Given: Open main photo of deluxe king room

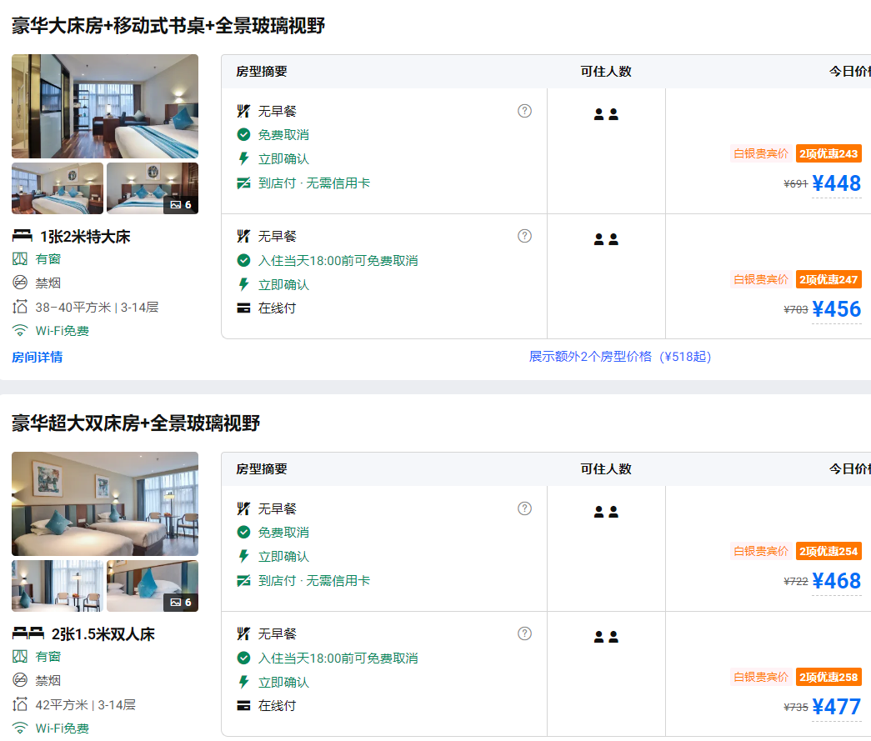Looking at the screenshot, I should pyautogui.click(x=105, y=106).
